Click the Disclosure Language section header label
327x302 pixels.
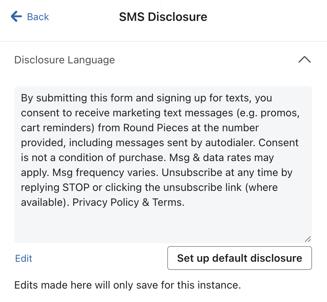65,60
